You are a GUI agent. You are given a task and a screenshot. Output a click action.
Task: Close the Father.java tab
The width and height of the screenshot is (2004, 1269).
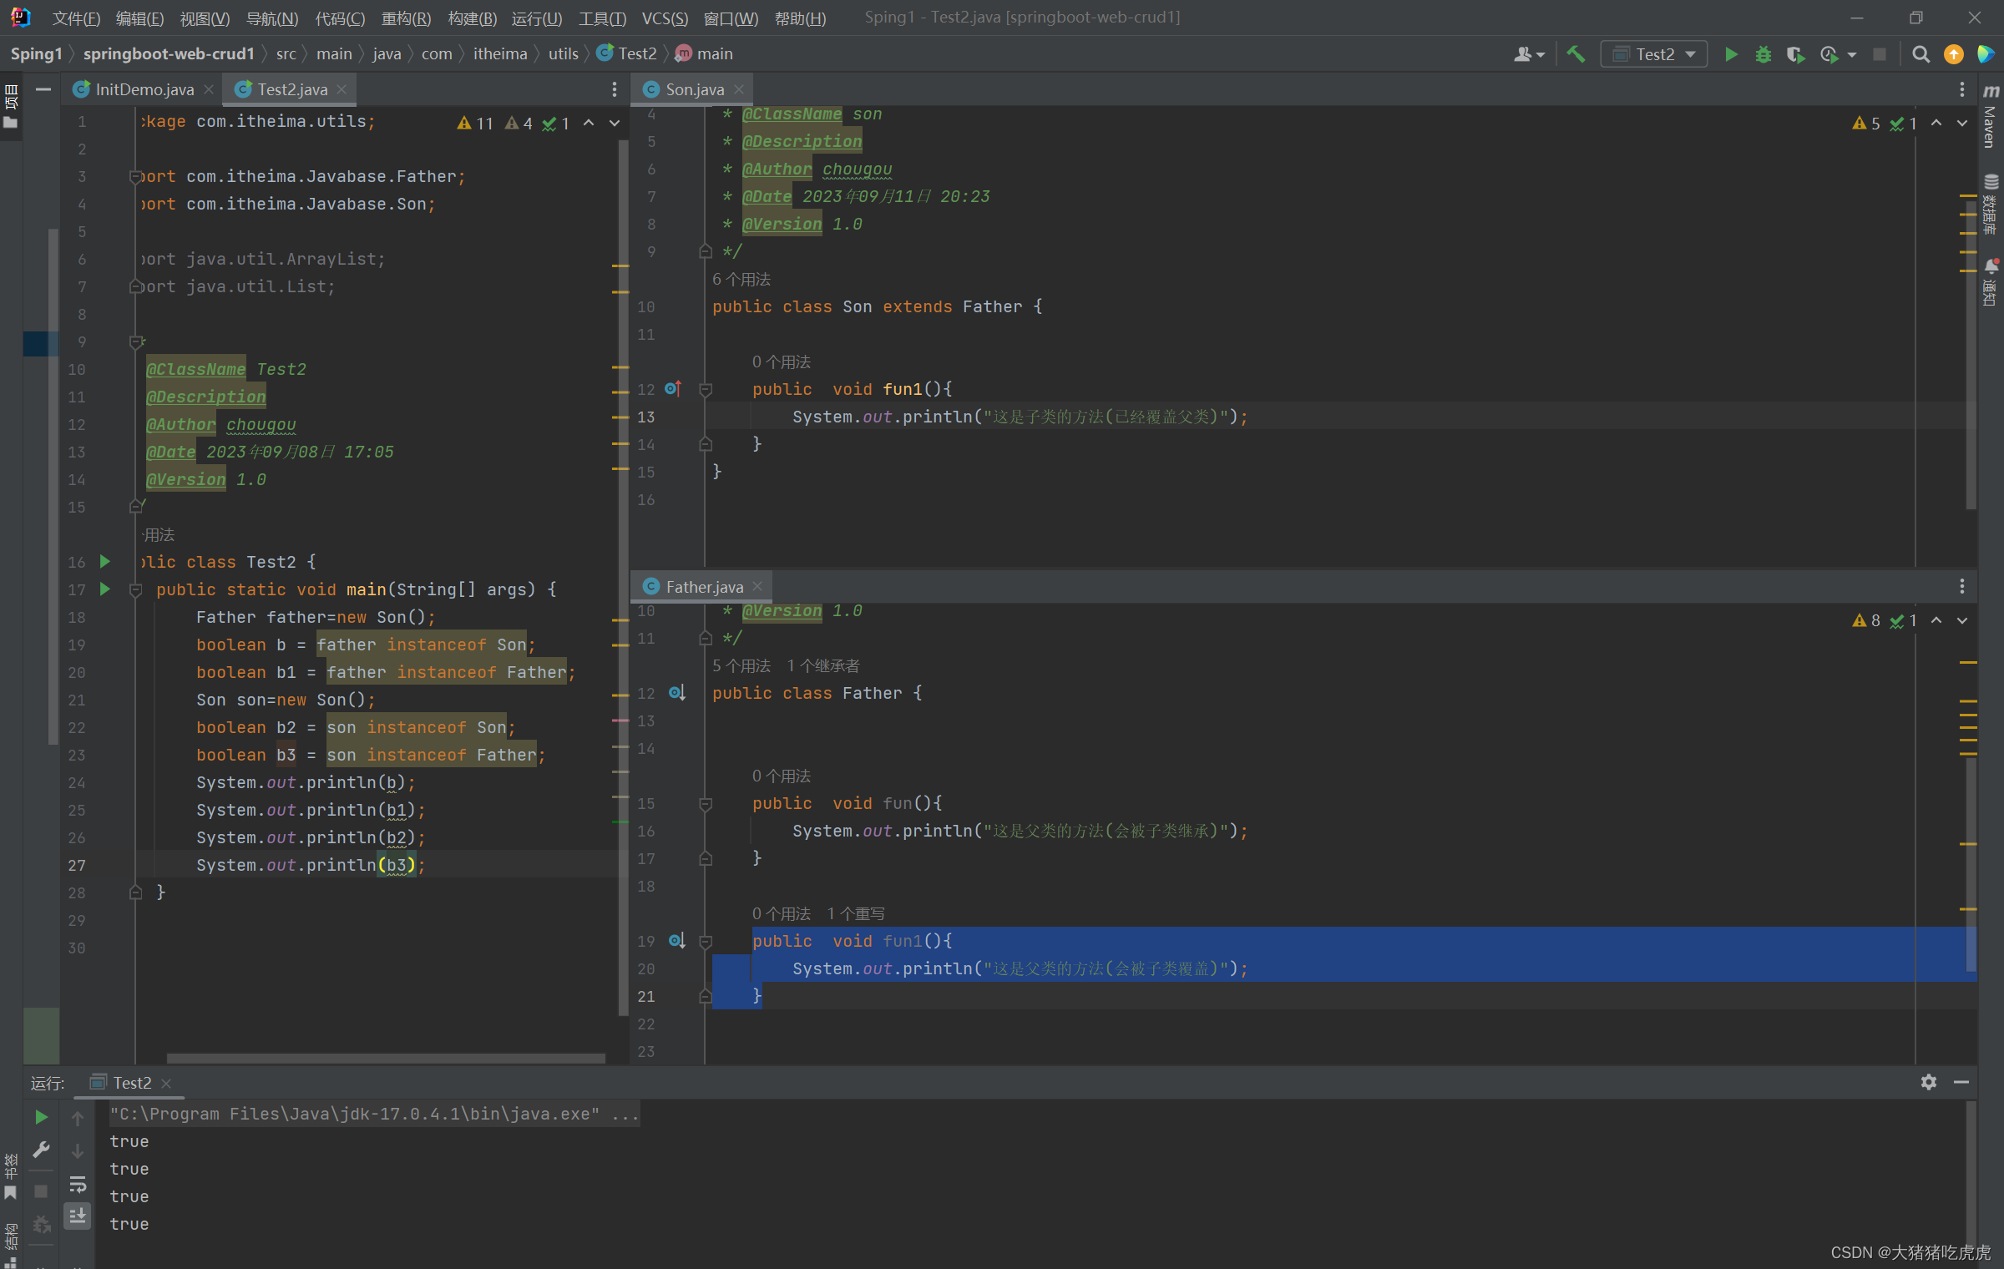tap(757, 587)
